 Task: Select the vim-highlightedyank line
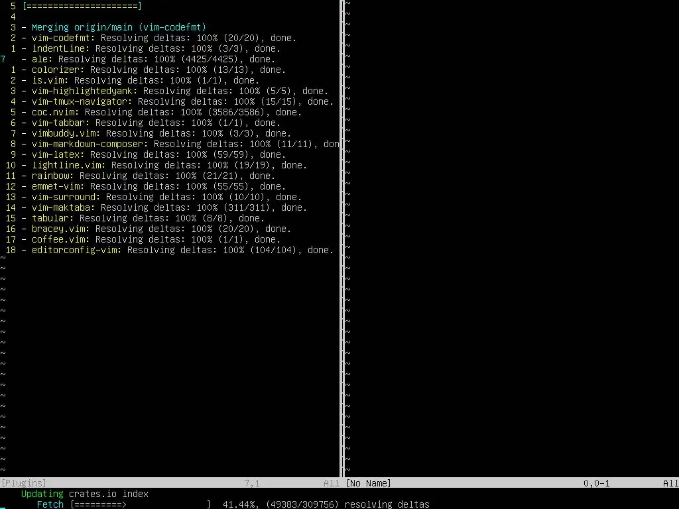coord(175,91)
